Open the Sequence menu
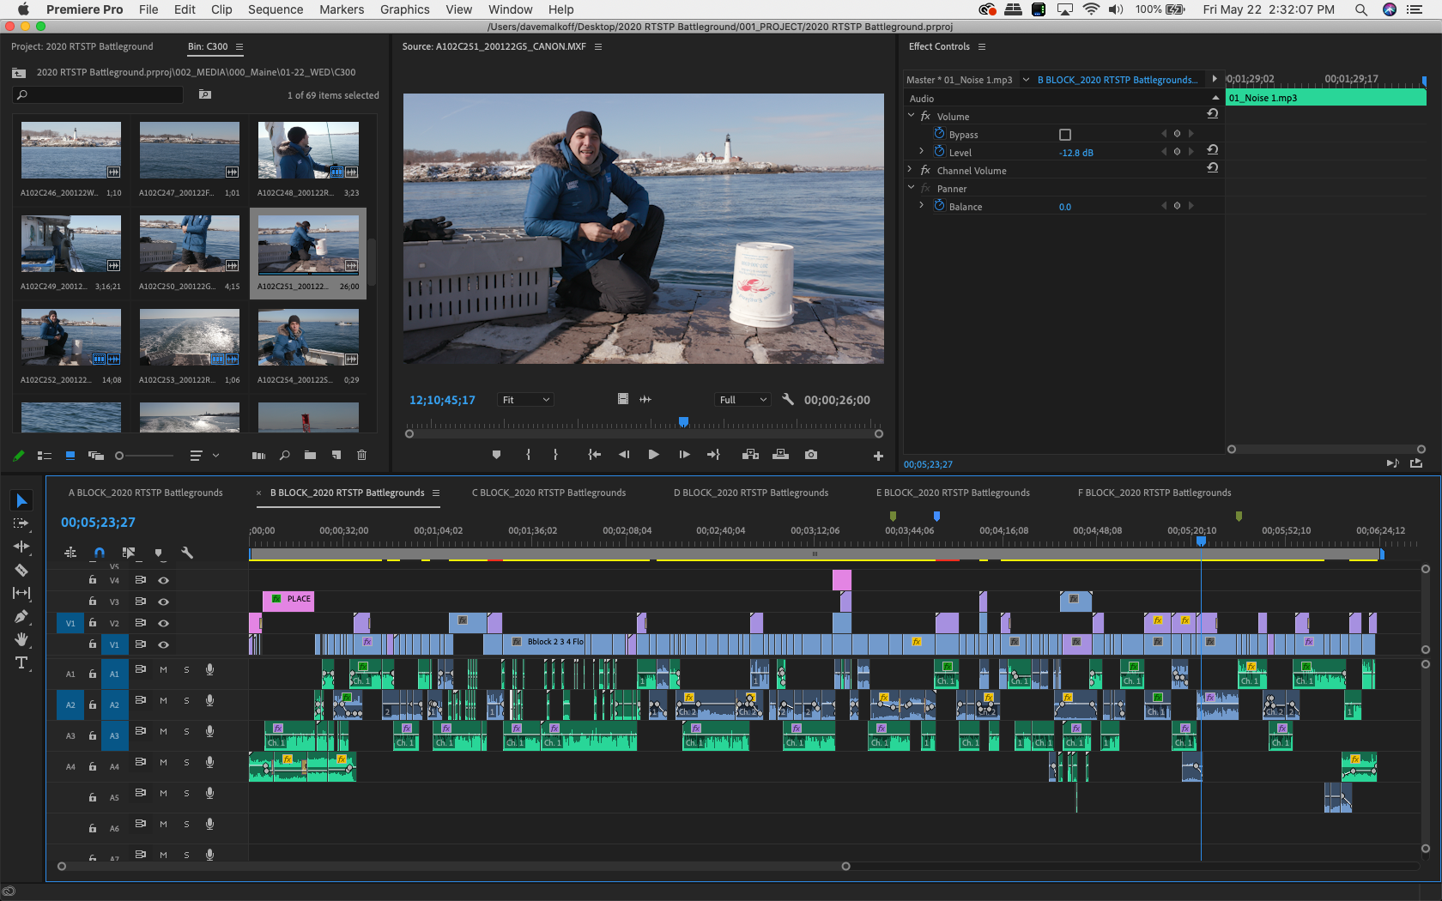1442x901 pixels. coord(276,9)
